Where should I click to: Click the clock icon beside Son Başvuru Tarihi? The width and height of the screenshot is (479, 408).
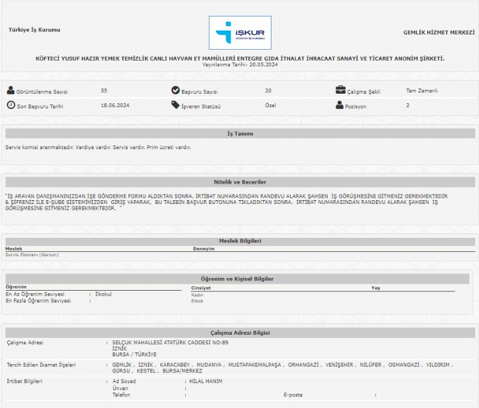[x=11, y=105]
